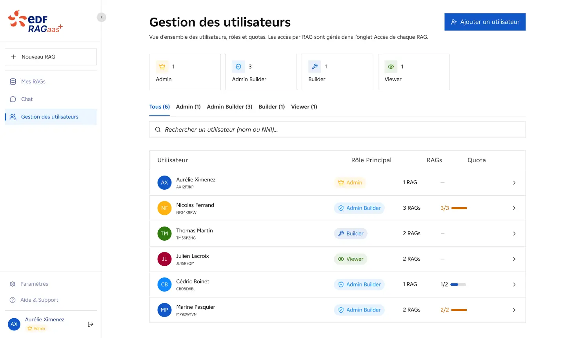Image resolution: width=573 pixels, height=348 pixels.
Task: Open Cédric Boinet's details chevron
Action: tap(514, 285)
